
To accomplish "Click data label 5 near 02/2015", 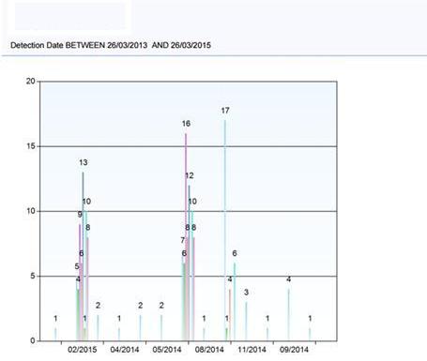I will point(77,266).
